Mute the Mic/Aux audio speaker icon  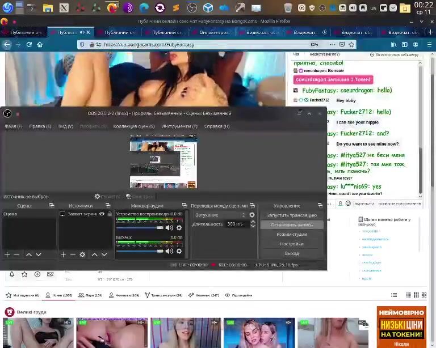coord(169,251)
